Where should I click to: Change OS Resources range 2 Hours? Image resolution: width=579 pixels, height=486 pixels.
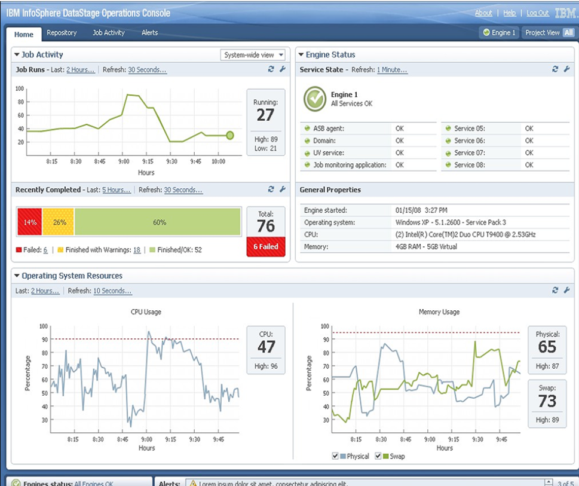(x=45, y=291)
